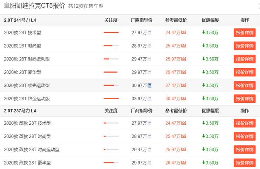This screenshot has height=169, width=260.
Task: Click discount 3.50万 in 铂金运动版 row
Action: pyautogui.click(x=210, y=99)
